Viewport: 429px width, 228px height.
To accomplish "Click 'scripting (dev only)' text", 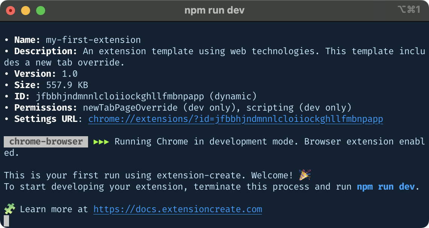I will click(299, 108).
